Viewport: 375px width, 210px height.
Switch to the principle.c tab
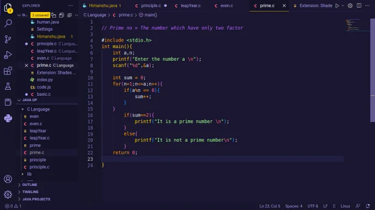tap(151, 5)
